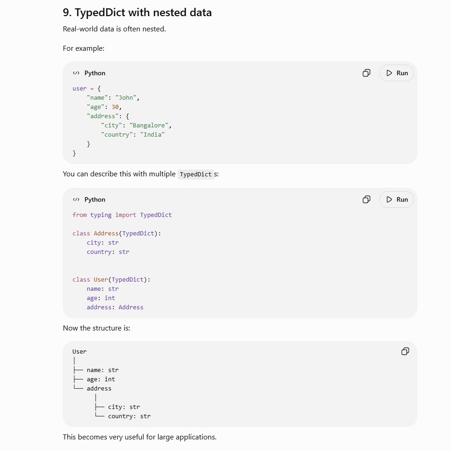Run the user dictionary Python snippet
This screenshot has width=451, height=451.
click(397, 73)
